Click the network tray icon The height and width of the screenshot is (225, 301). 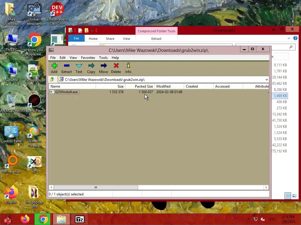click(x=256, y=219)
